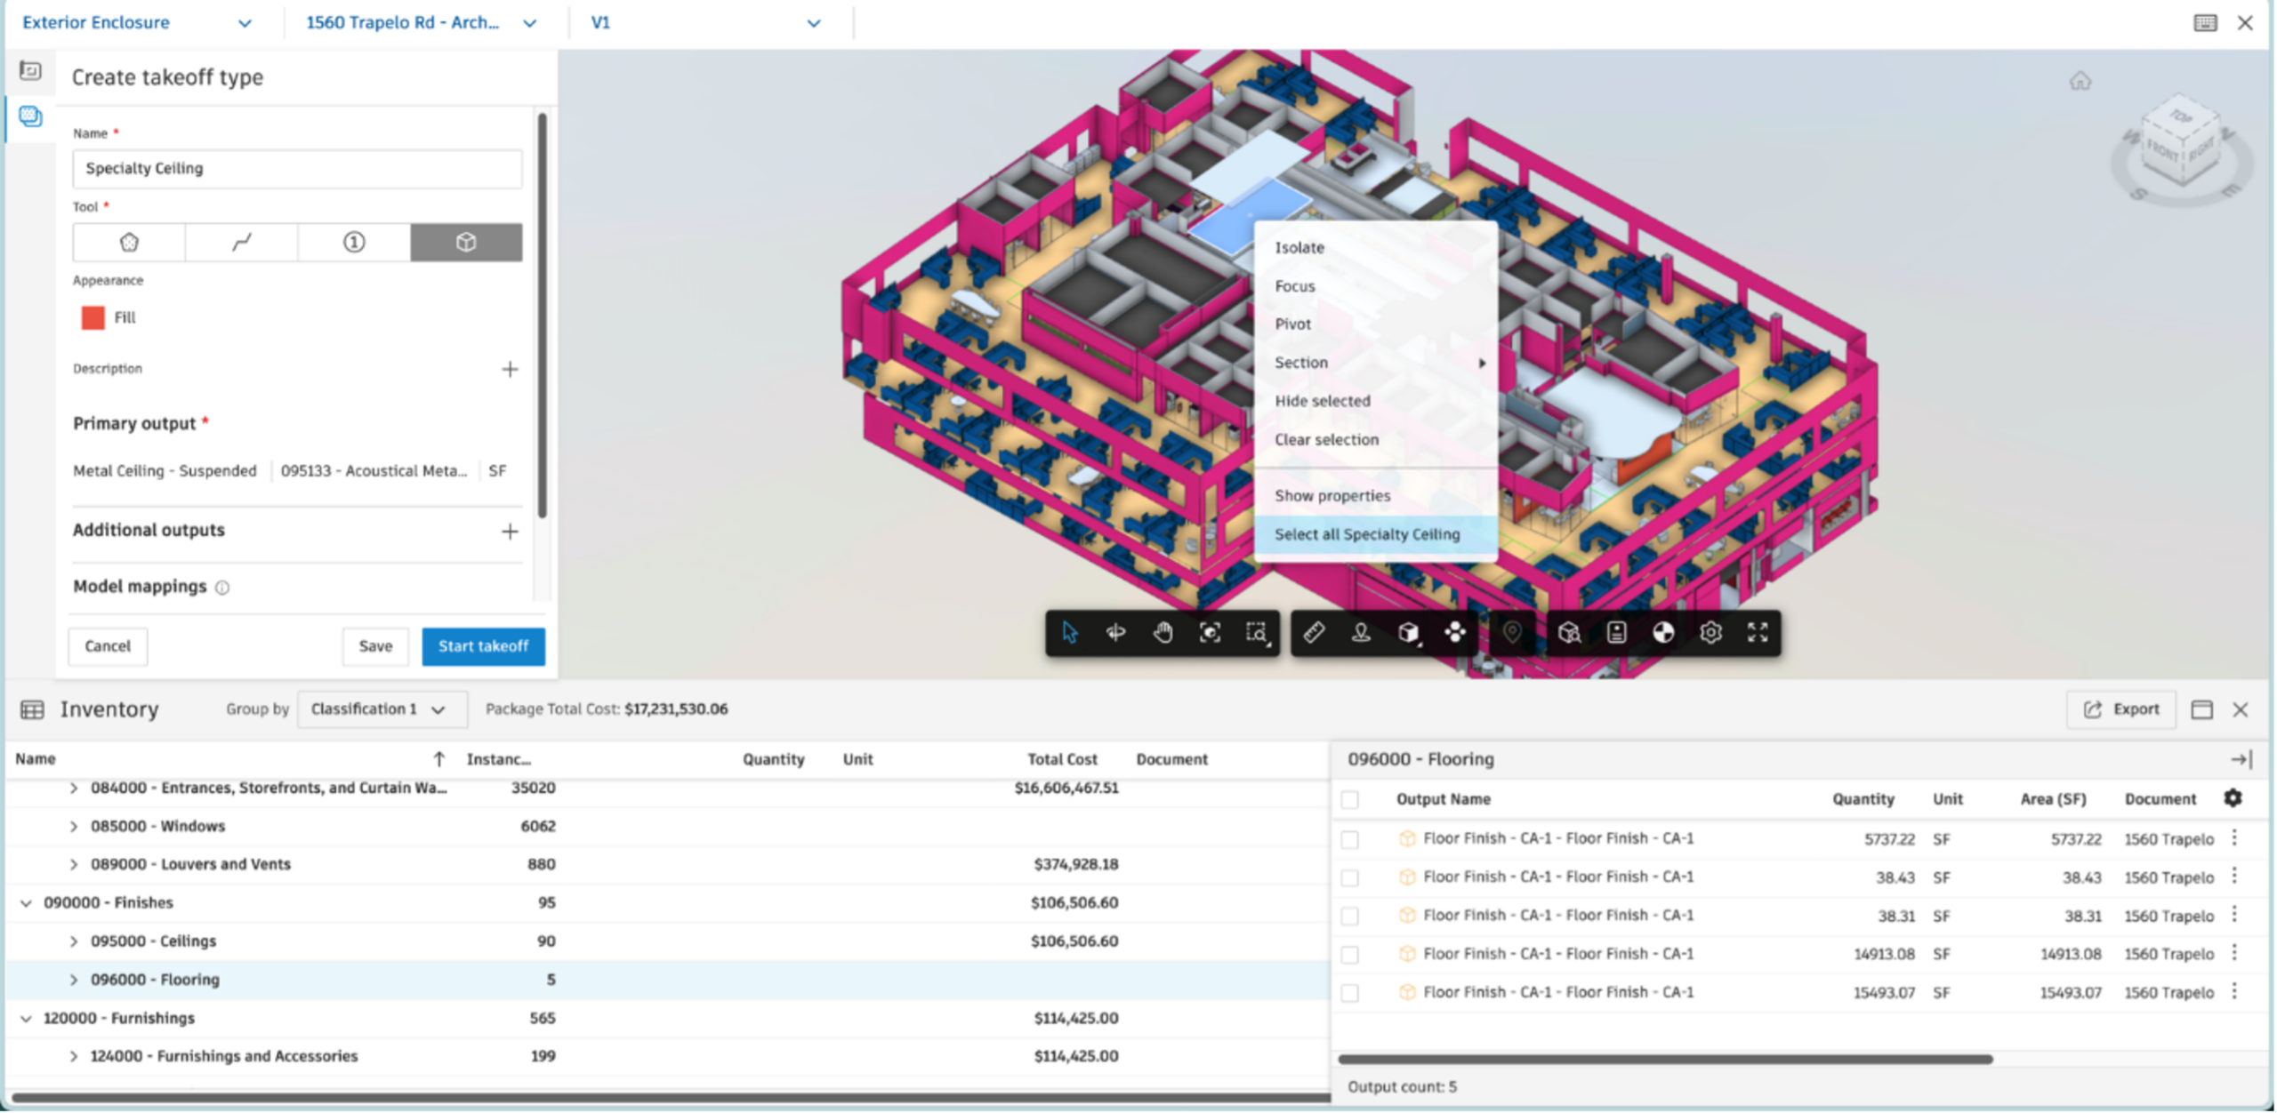This screenshot has width=2277, height=1113.
Task: Select the count takeoff tool
Action: (x=354, y=243)
